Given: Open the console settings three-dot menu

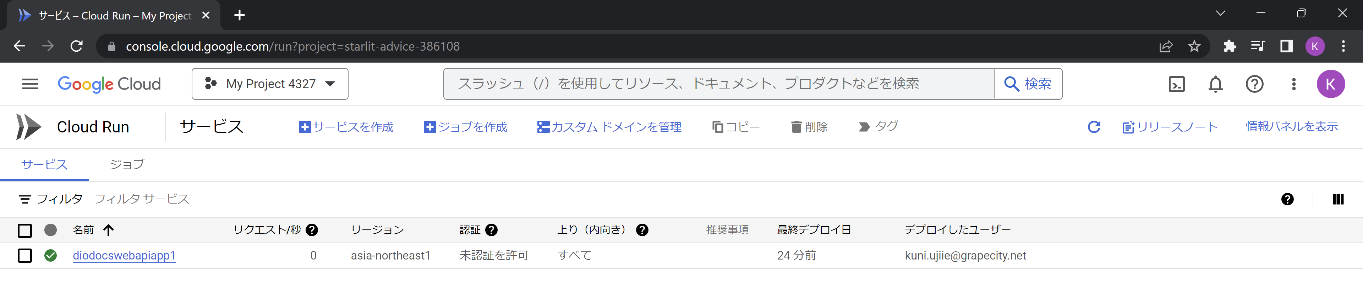Looking at the screenshot, I should [1294, 84].
